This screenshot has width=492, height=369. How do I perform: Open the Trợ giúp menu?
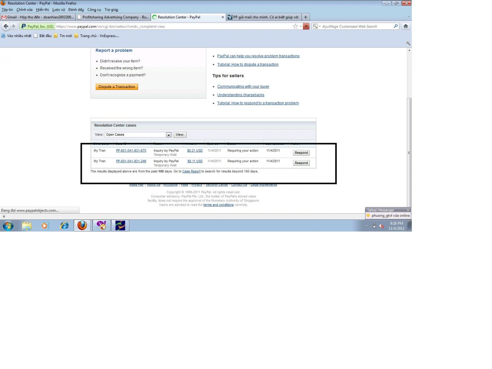click(x=111, y=10)
